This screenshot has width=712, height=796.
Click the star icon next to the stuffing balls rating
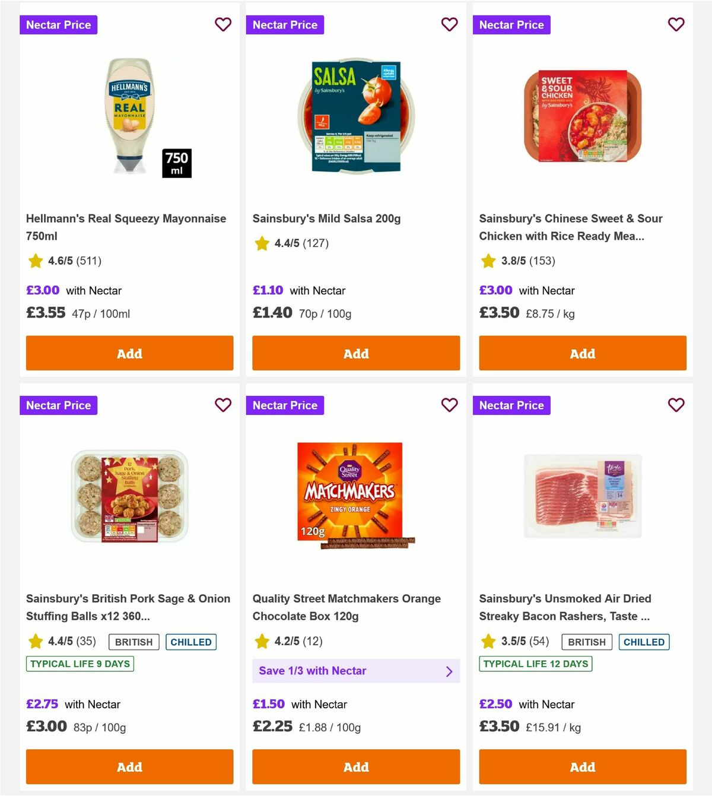click(35, 641)
